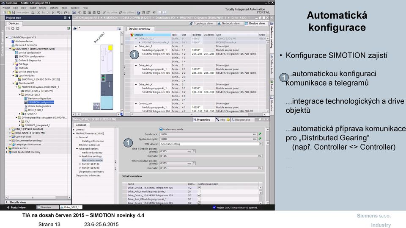Collapse SIMOTION_1 node in project tree
This screenshot has height=228, width=406.
coord(10,49)
